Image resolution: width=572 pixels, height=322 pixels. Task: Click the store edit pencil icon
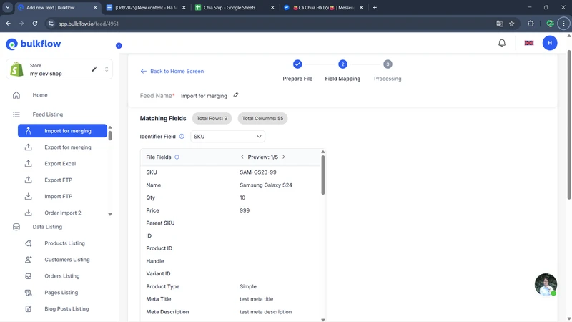94,69
